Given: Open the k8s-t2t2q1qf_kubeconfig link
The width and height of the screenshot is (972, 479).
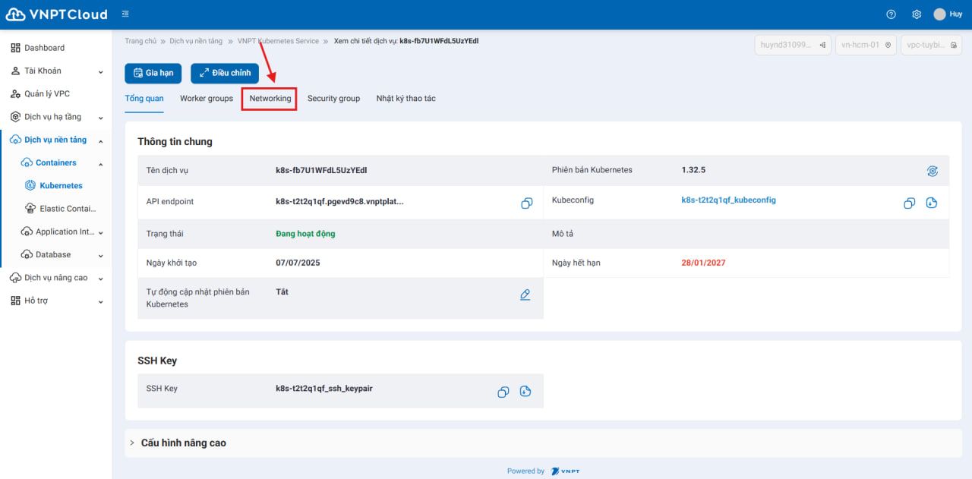Looking at the screenshot, I should pos(728,200).
